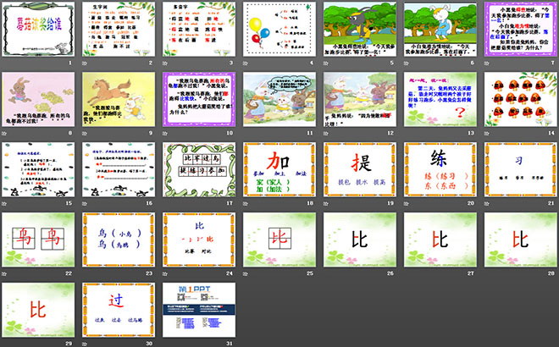Click the animation star under slide 8

point(4,133)
